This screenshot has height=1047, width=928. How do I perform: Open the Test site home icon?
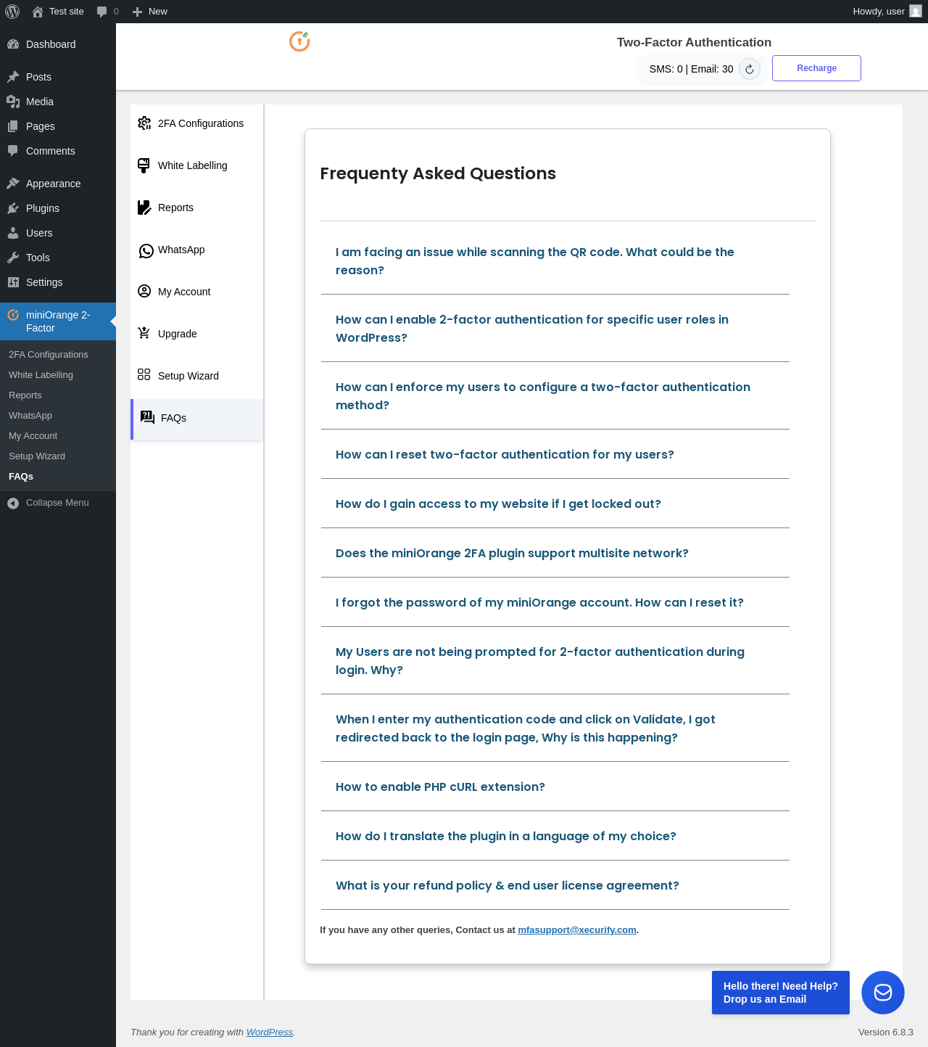point(38,12)
